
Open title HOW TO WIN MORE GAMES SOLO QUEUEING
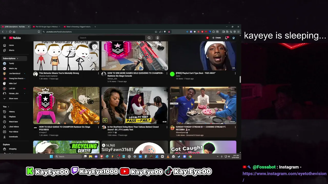[135, 74]
